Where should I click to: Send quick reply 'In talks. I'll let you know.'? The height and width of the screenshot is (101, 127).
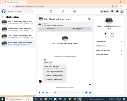55,76
